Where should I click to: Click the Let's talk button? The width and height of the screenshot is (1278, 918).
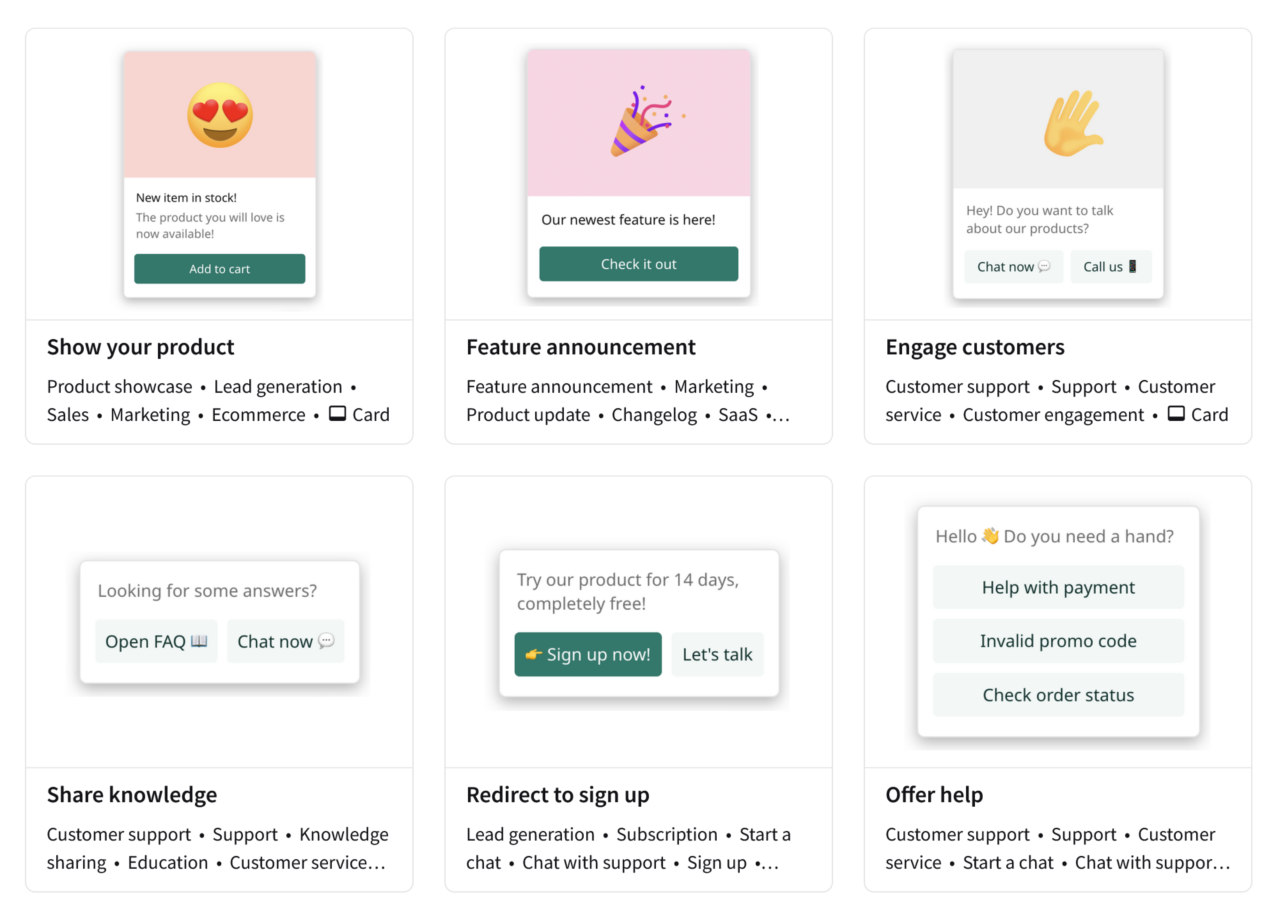click(x=717, y=654)
